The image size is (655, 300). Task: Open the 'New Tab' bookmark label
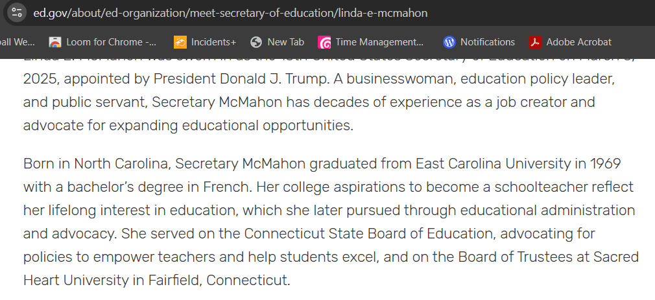(x=285, y=42)
